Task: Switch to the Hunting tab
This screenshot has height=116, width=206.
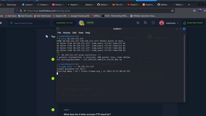Action: [148, 5]
